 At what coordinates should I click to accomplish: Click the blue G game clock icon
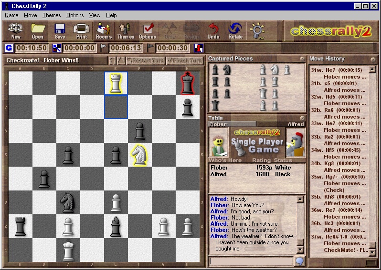(9, 48)
